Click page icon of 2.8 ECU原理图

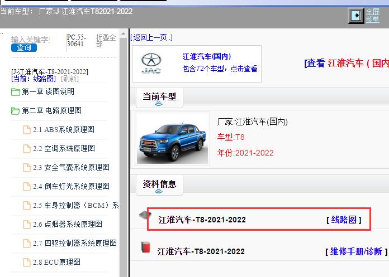[x=26, y=263]
